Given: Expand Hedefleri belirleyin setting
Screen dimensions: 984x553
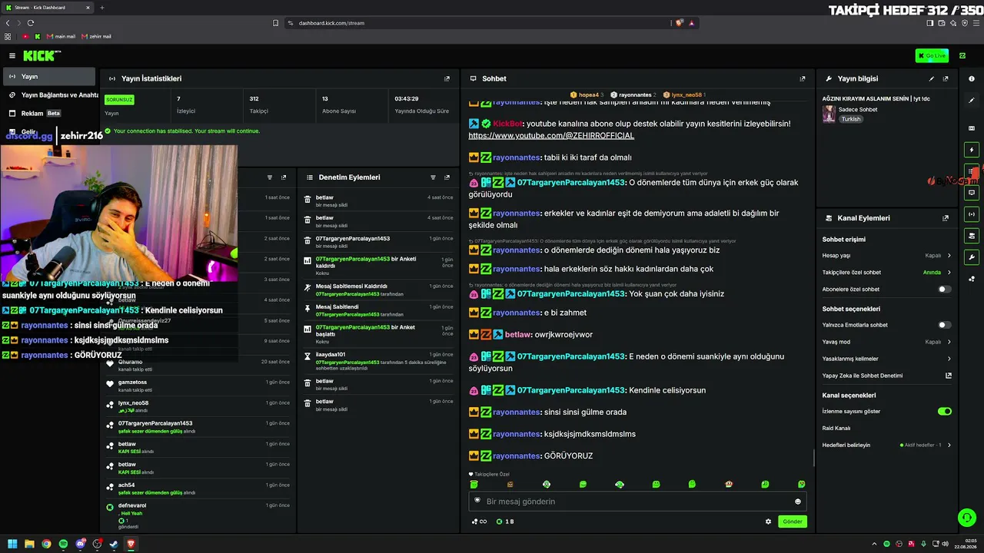Looking at the screenshot, I should 887,445.
